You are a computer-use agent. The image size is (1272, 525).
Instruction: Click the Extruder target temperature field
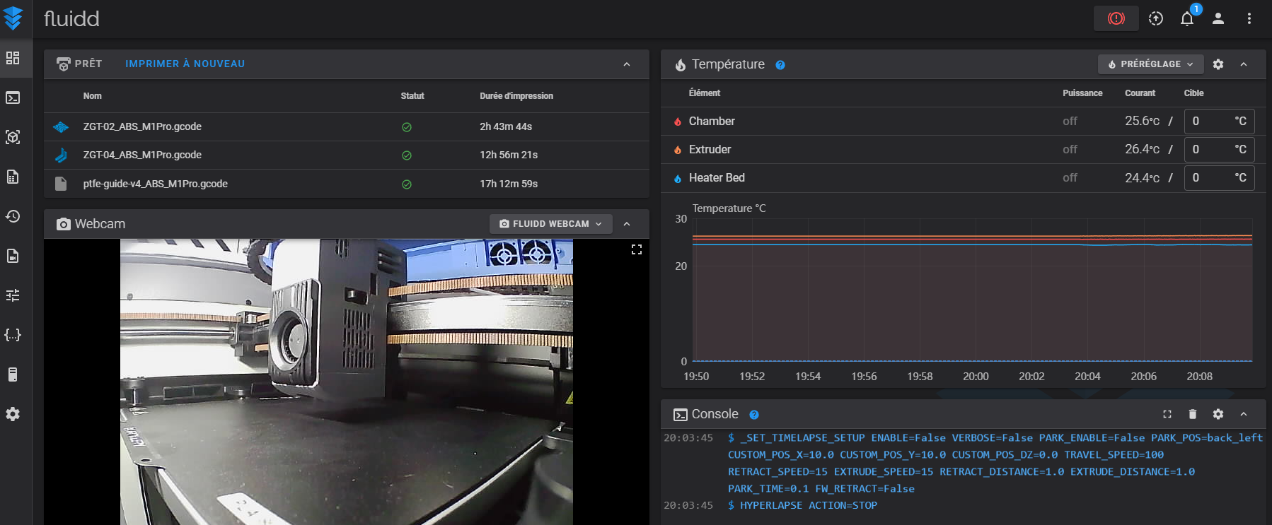[1220, 150]
